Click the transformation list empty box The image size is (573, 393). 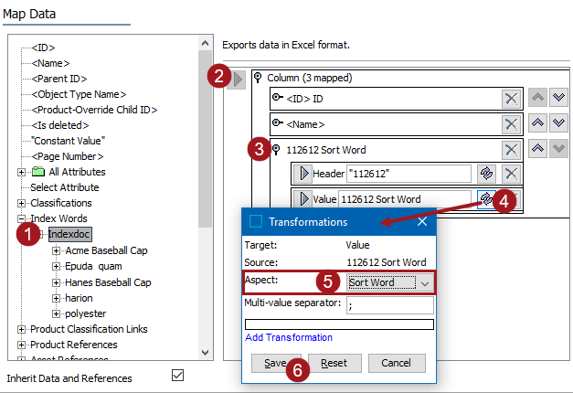(x=339, y=324)
